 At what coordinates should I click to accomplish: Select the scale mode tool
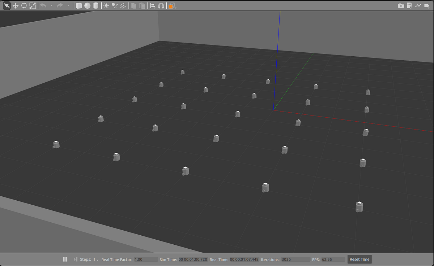(32, 5)
